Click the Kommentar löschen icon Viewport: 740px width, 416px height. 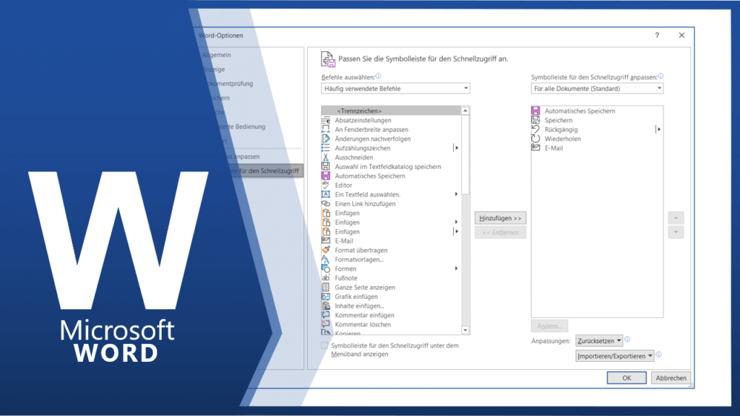(326, 324)
